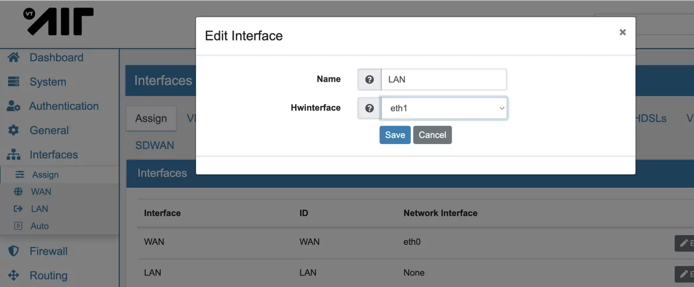The width and height of the screenshot is (694, 287).
Task: Open General menu in the sidebar
Action: 49,130
